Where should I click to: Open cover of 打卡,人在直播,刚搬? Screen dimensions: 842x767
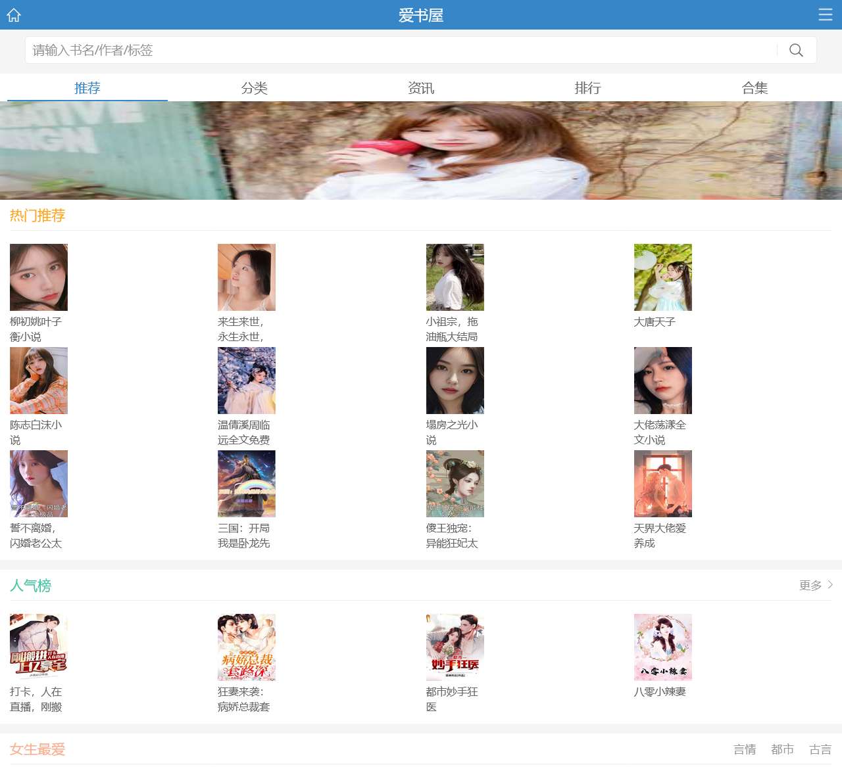click(39, 647)
